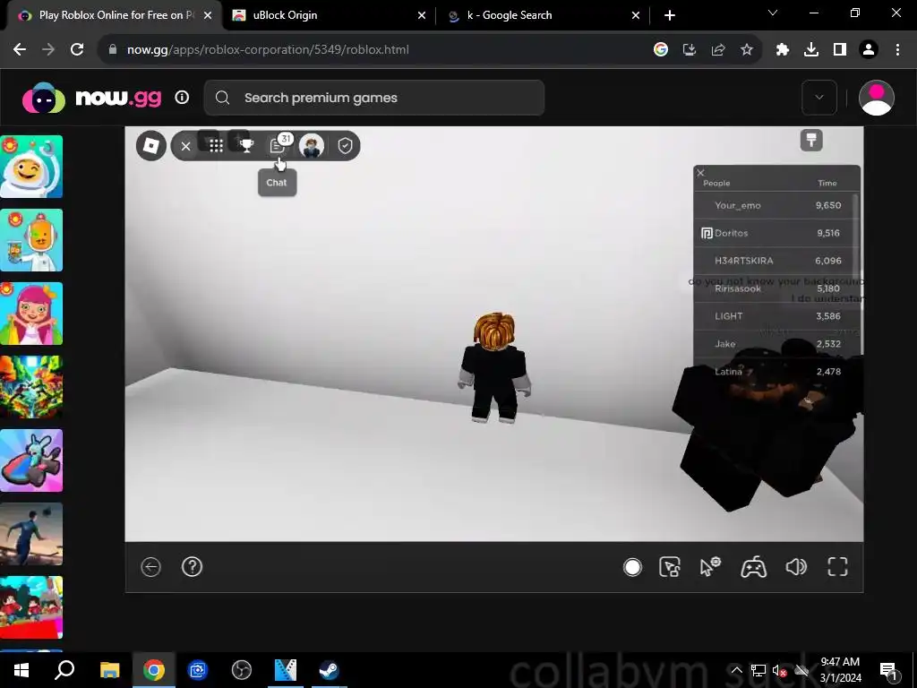Open File Explorer from taskbar
This screenshot has height=688, width=917.
[109, 670]
